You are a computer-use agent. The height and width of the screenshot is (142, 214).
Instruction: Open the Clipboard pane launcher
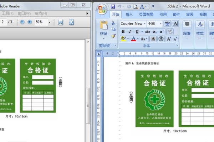(115, 45)
